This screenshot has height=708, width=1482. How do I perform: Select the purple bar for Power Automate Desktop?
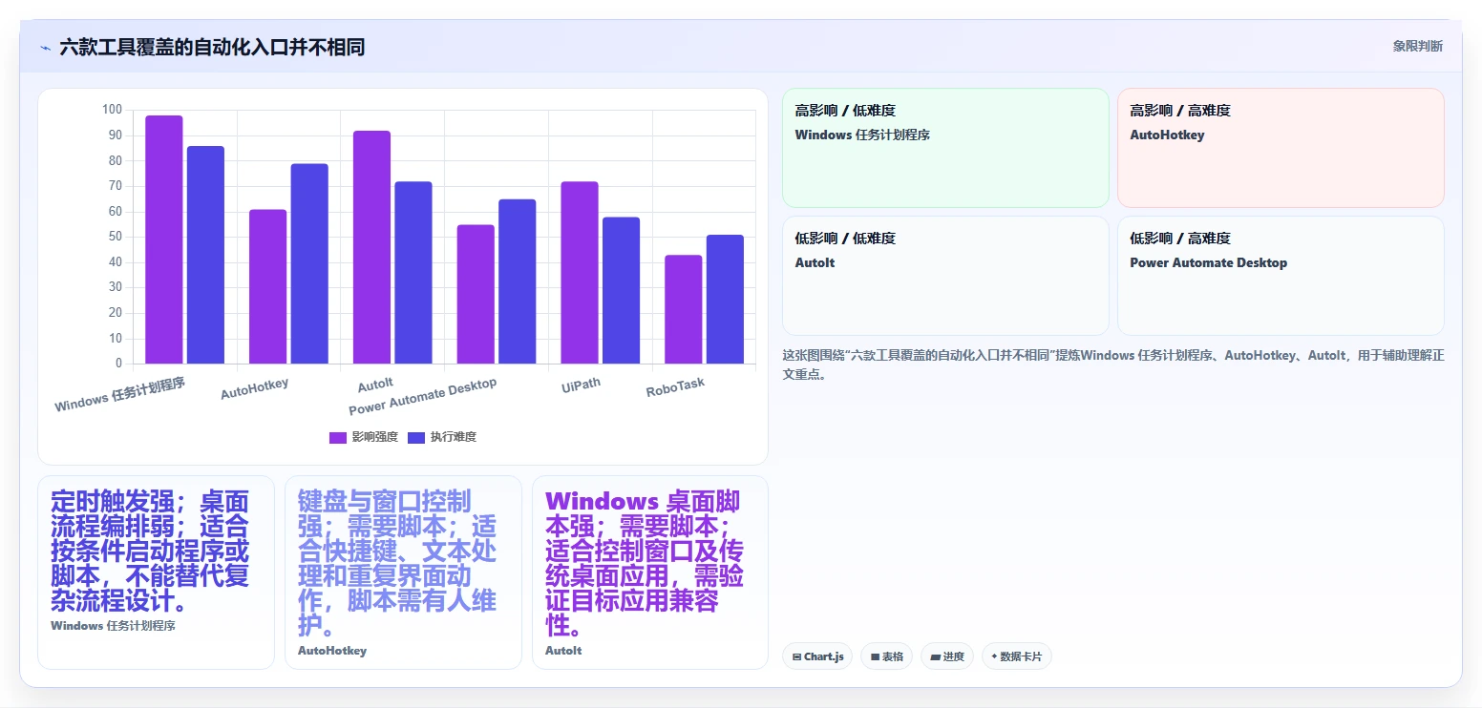point(476,294)
